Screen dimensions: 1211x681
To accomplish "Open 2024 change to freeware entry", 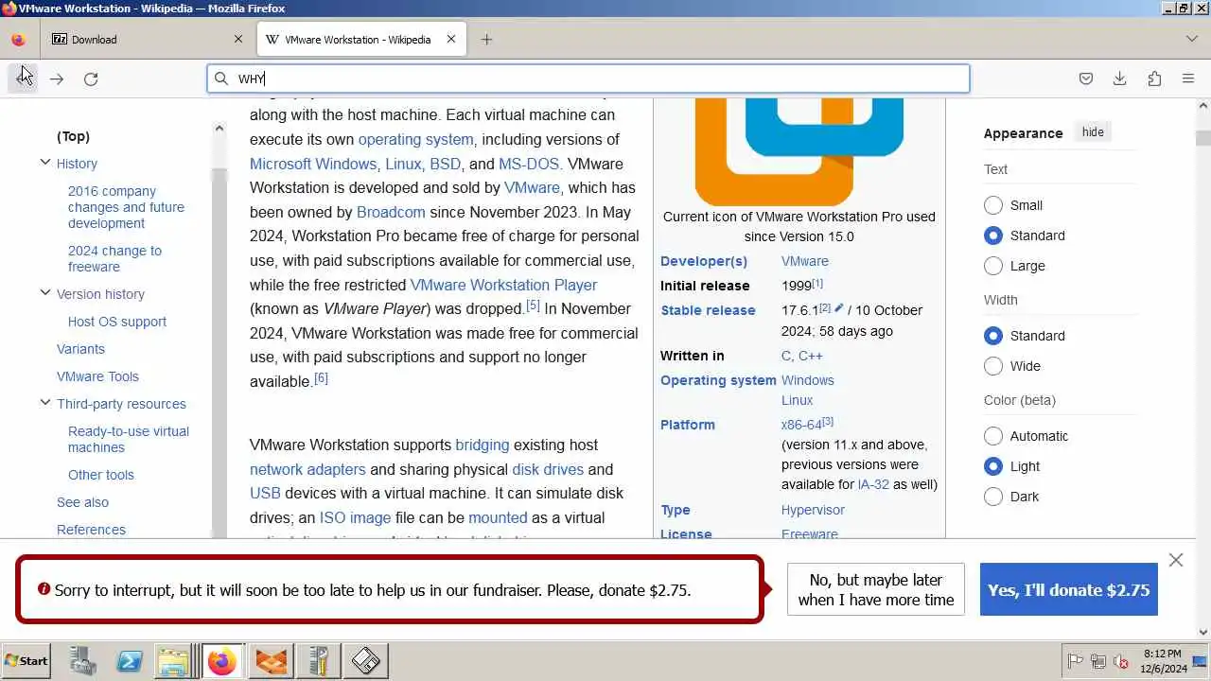I will pyautogui.click(x=114, y=258).
